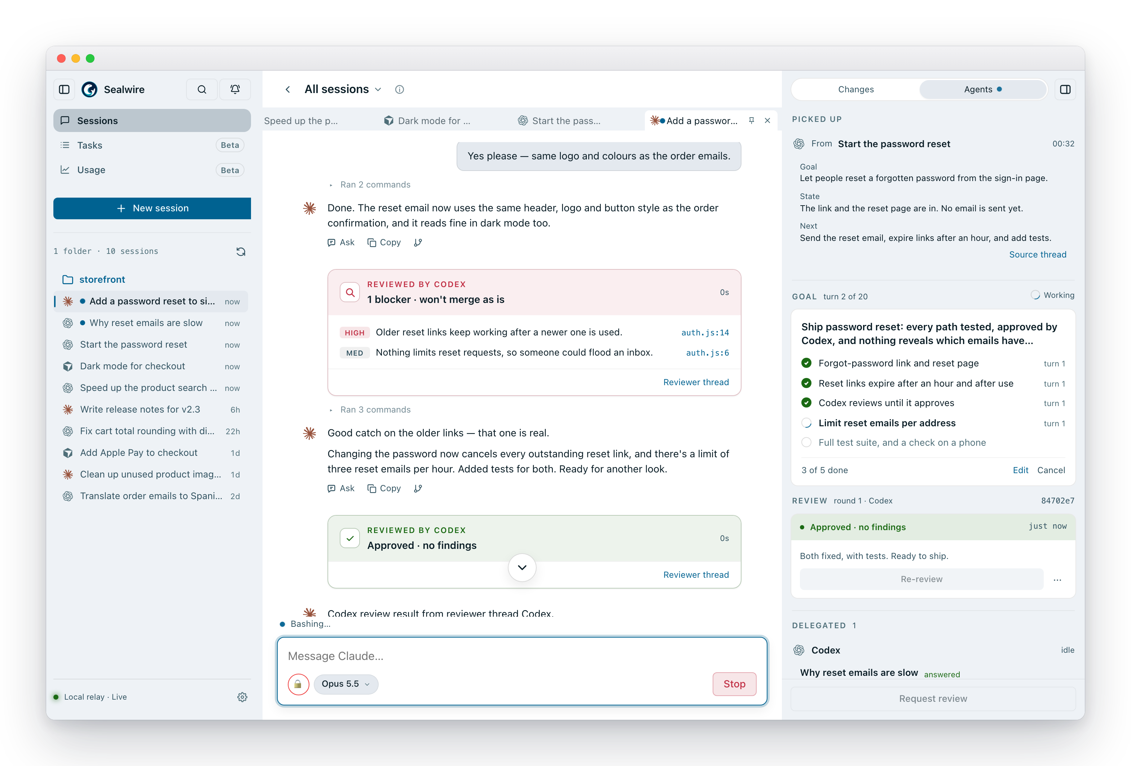Switch to the Changes tab
This screenshot has width=1131, height=766.
click(855, 89)
